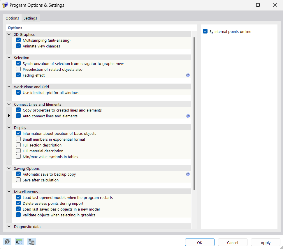
Task: Open the help icon at bottom left
Action: click(7, 242)
